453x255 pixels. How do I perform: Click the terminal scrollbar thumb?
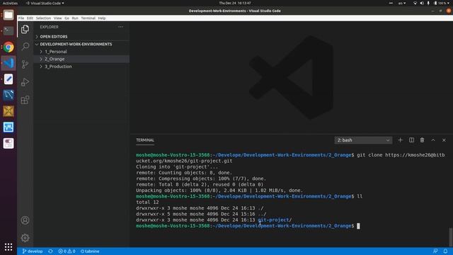[450, 237]
